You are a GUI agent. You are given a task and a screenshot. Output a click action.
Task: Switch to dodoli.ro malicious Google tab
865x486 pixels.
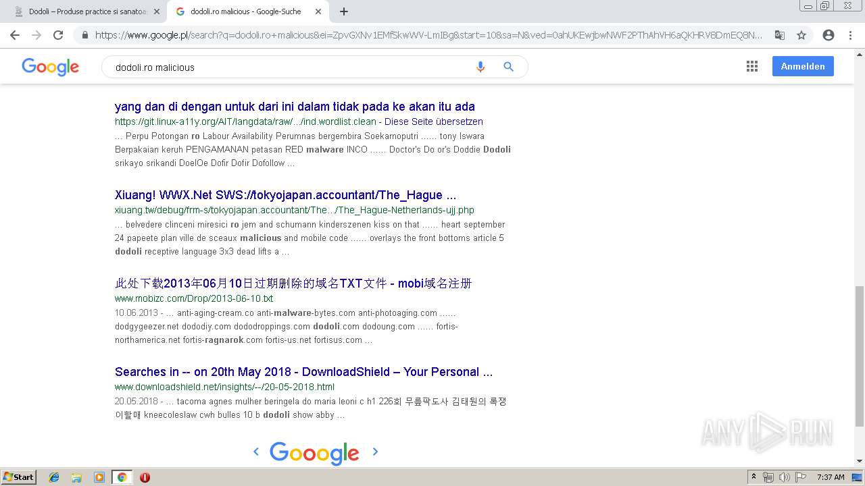(249, 11)
